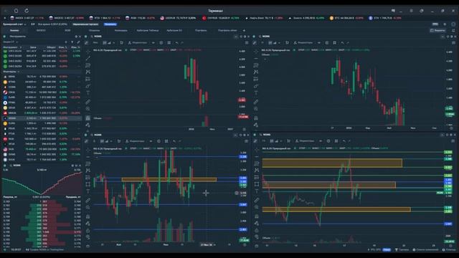Select the zoom tool in bottom-right chart sidebar
The width and height of the screenshot is (459, 258).
pos(257,207)
